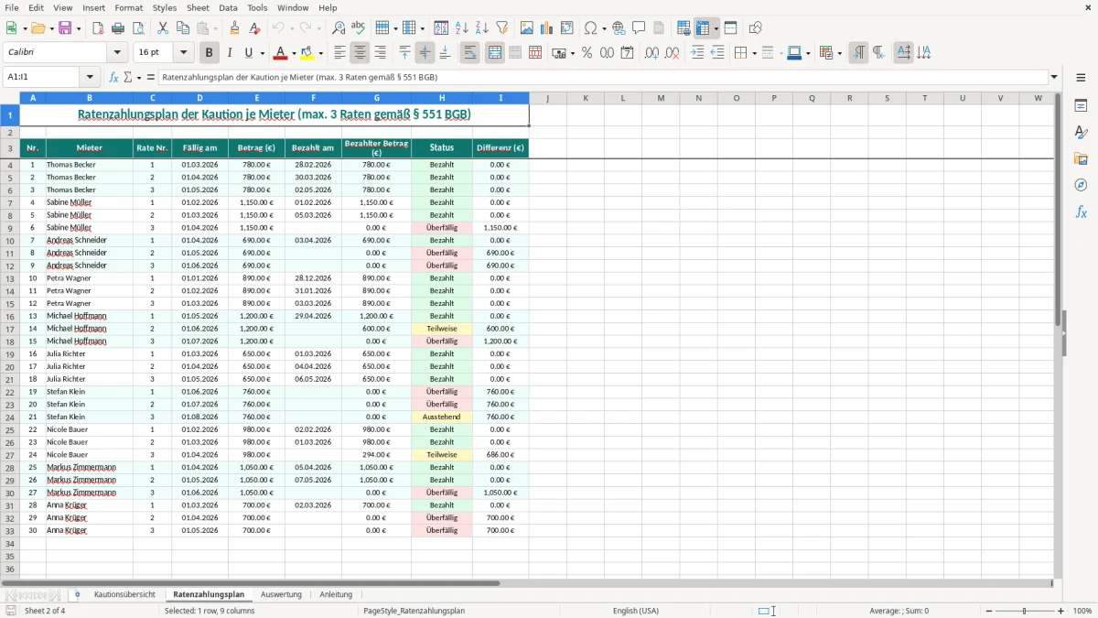Insert image icon

[527, 28]
